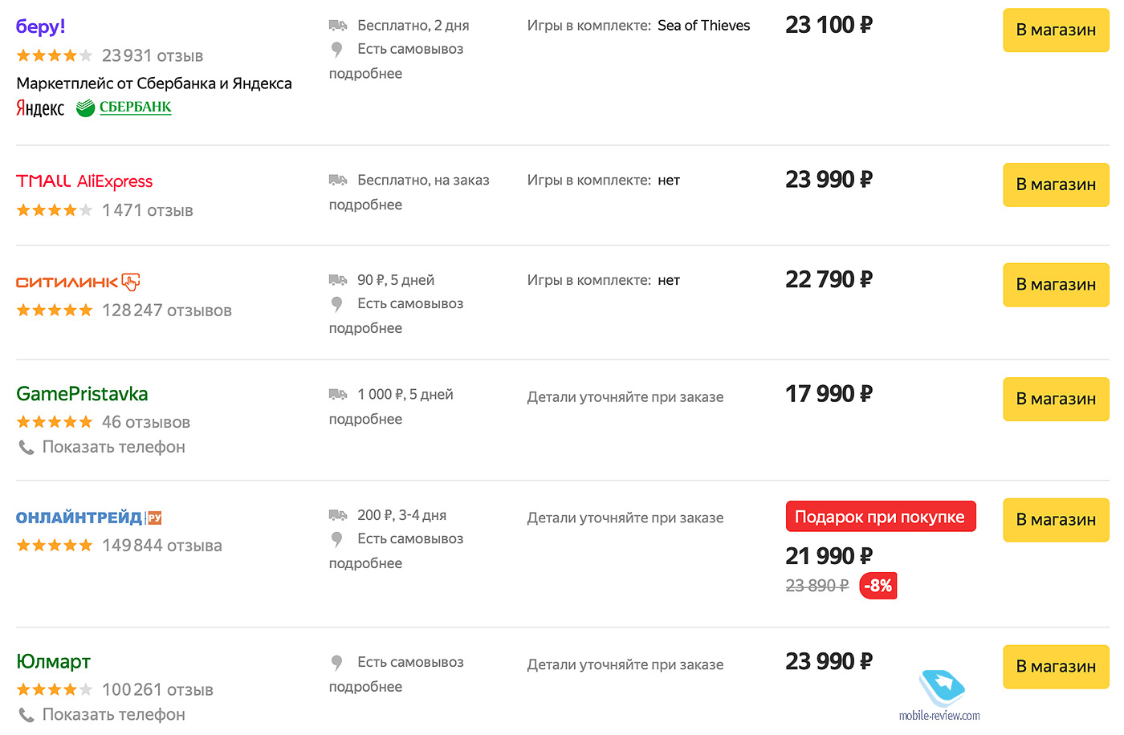Open the Юлмарт shop name link

click(x=53, y=662)
